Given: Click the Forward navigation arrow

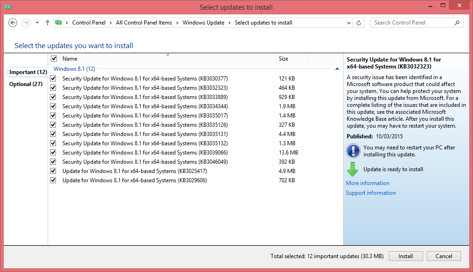Looking at the screenshot, I should point(26,23).
